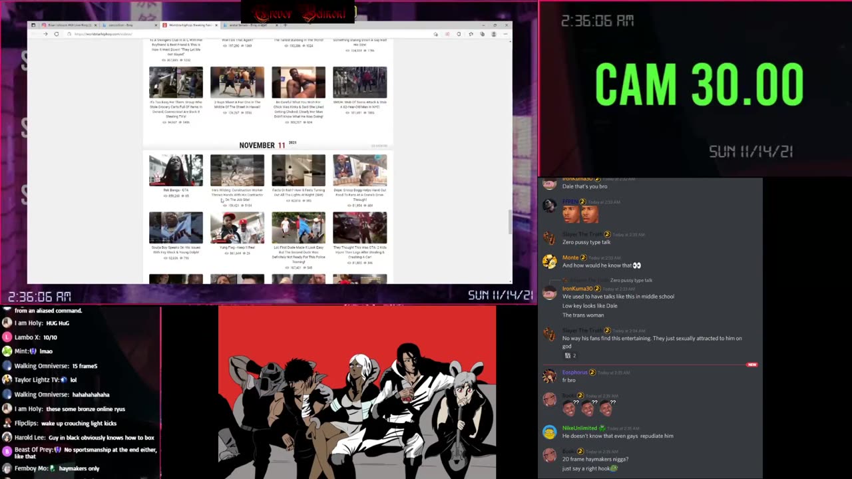Open Snoop Dogg hands out food video thumbnail
The image size is (852, 479).
point(359,170)
